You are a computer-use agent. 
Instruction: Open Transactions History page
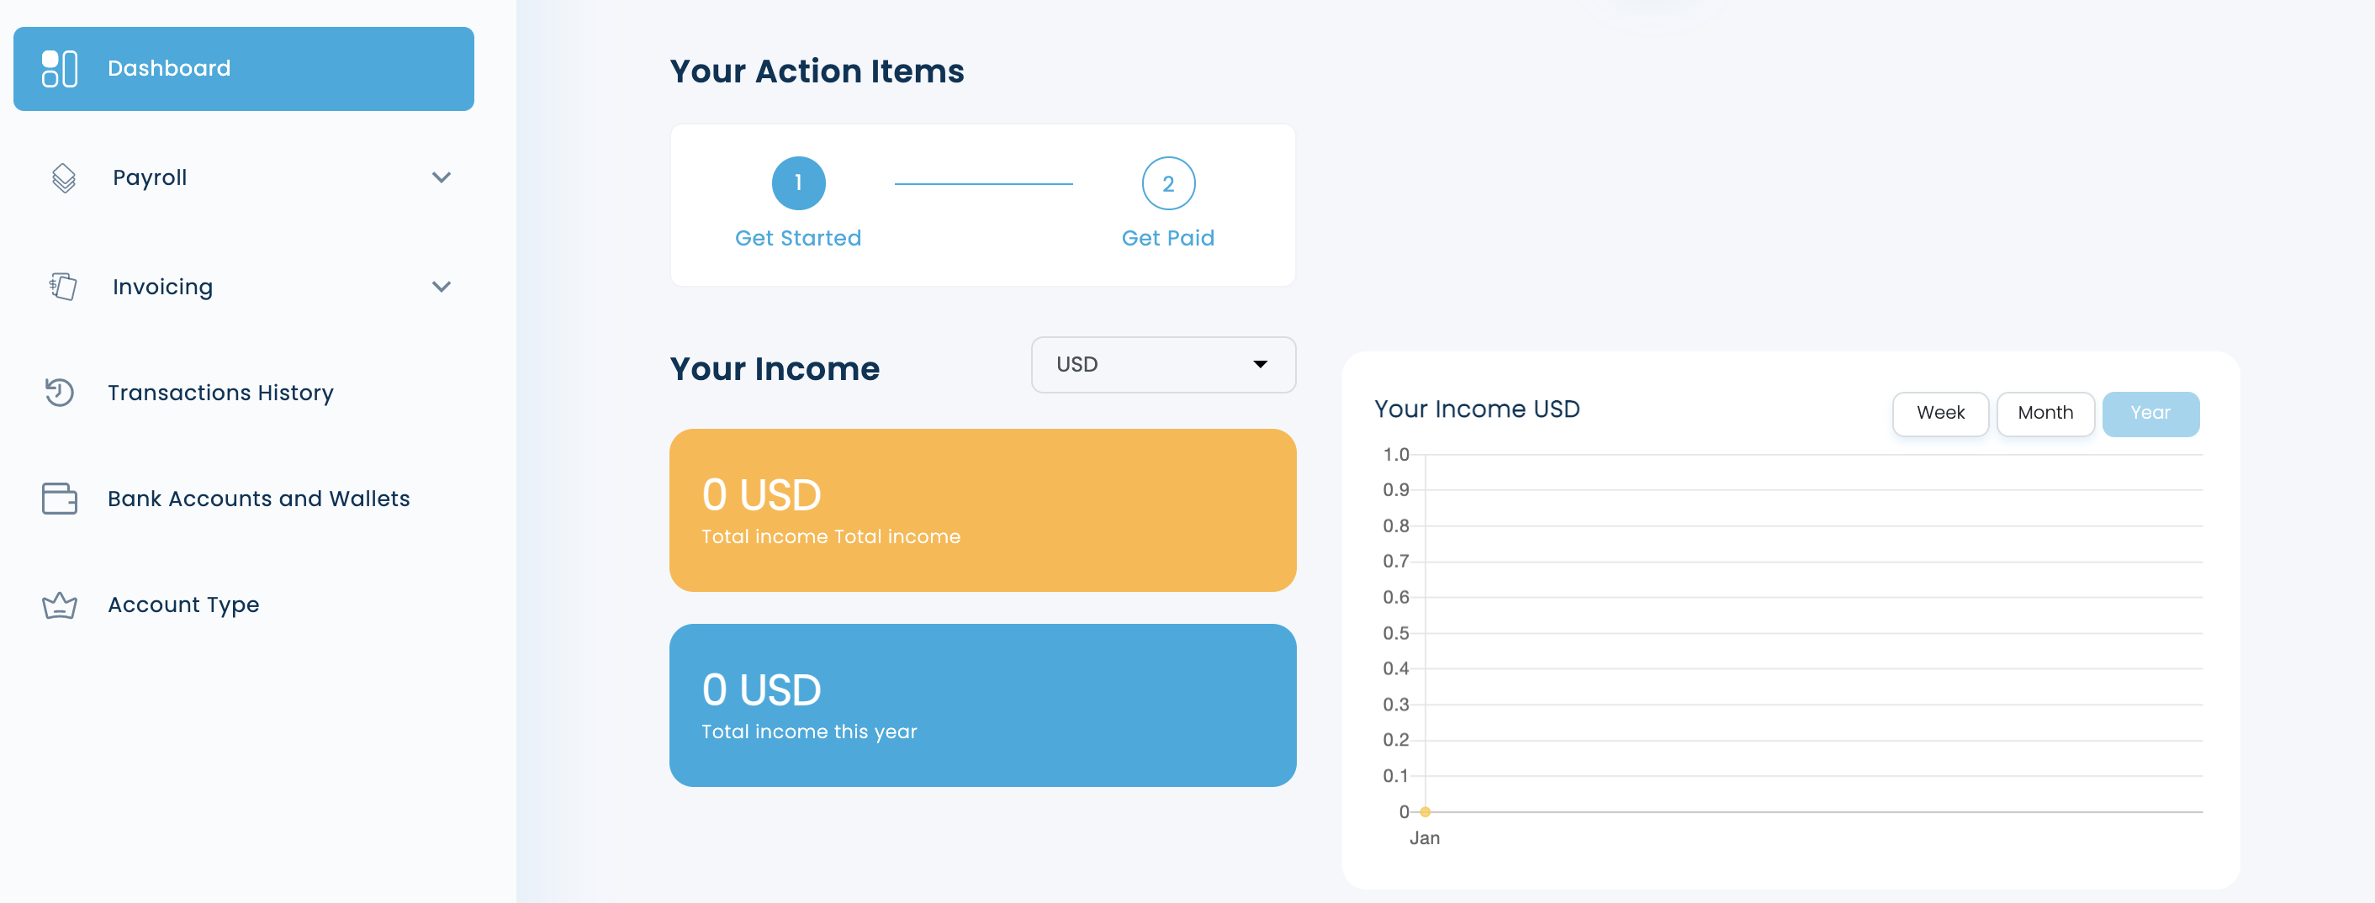click(220, 393)
